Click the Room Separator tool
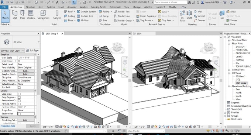The width and height of the screenshot is (251, 135). (146, 16)
